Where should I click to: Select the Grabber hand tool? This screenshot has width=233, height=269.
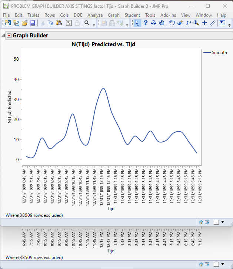172,23
